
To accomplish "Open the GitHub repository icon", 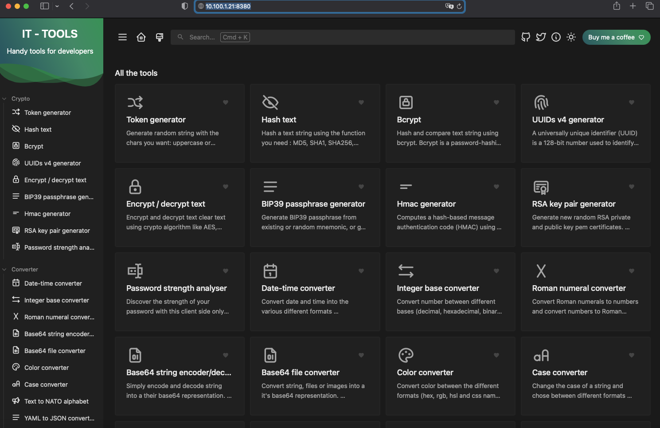I will (526, 37).
